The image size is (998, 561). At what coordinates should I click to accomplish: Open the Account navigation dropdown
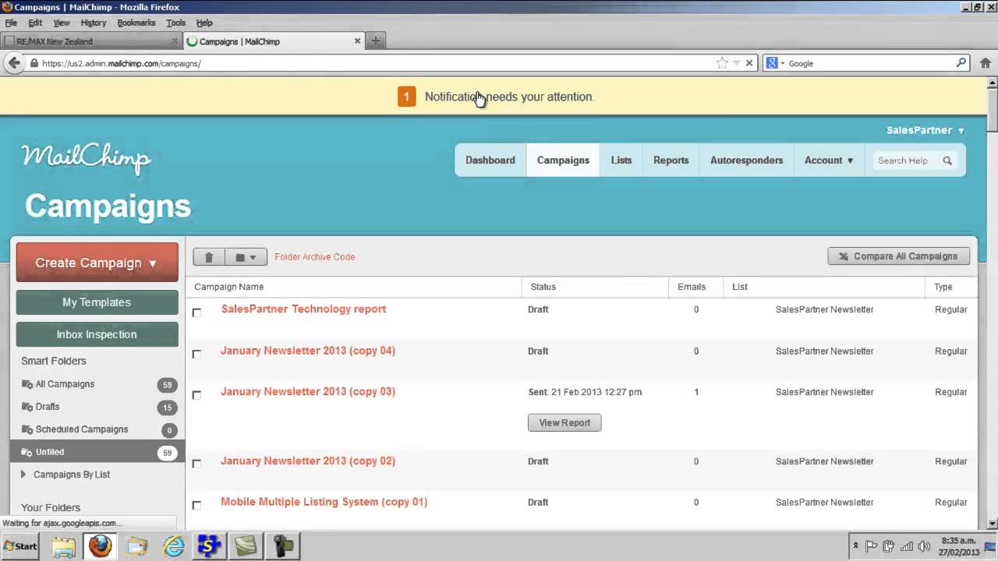pyautogui.click(x=829, y=161)
